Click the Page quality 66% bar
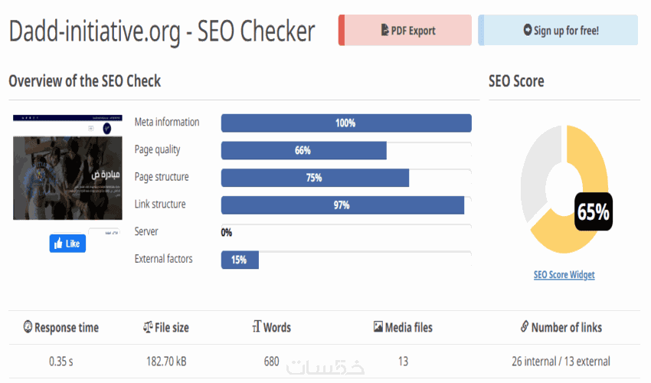Viewport: 651px width, 383px height. 303,150
